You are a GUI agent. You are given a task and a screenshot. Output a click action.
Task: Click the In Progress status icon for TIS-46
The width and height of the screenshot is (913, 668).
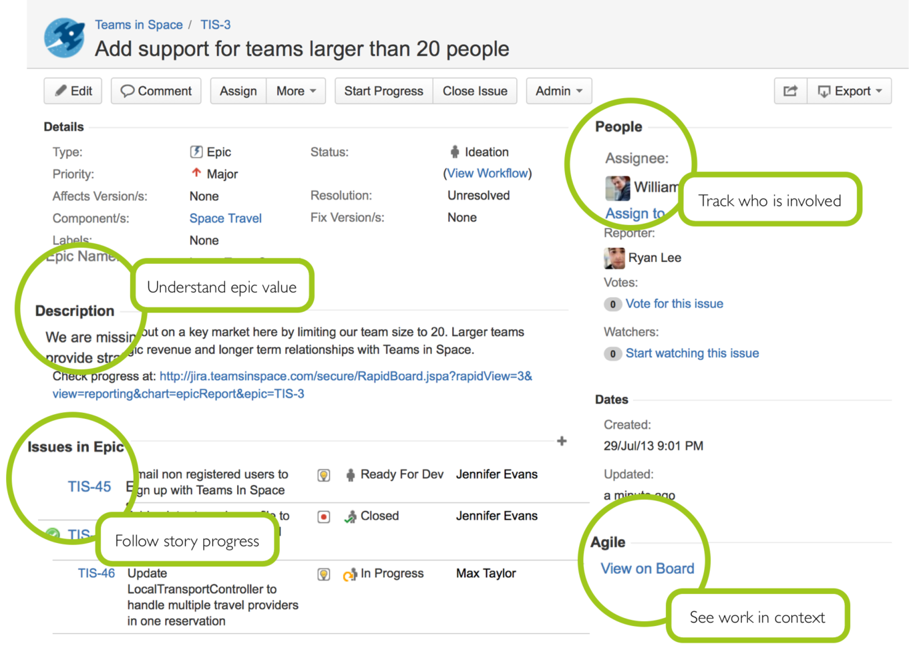350,574
